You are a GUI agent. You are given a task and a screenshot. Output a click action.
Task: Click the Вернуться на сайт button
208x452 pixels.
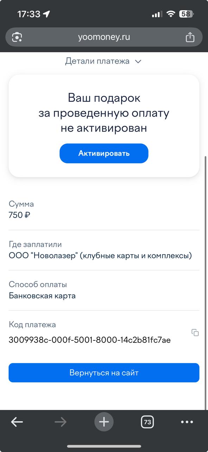point(104,373)
